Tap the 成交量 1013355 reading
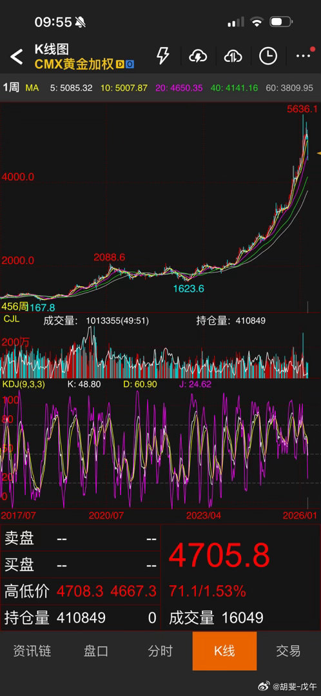 click(x=96, y=320)
